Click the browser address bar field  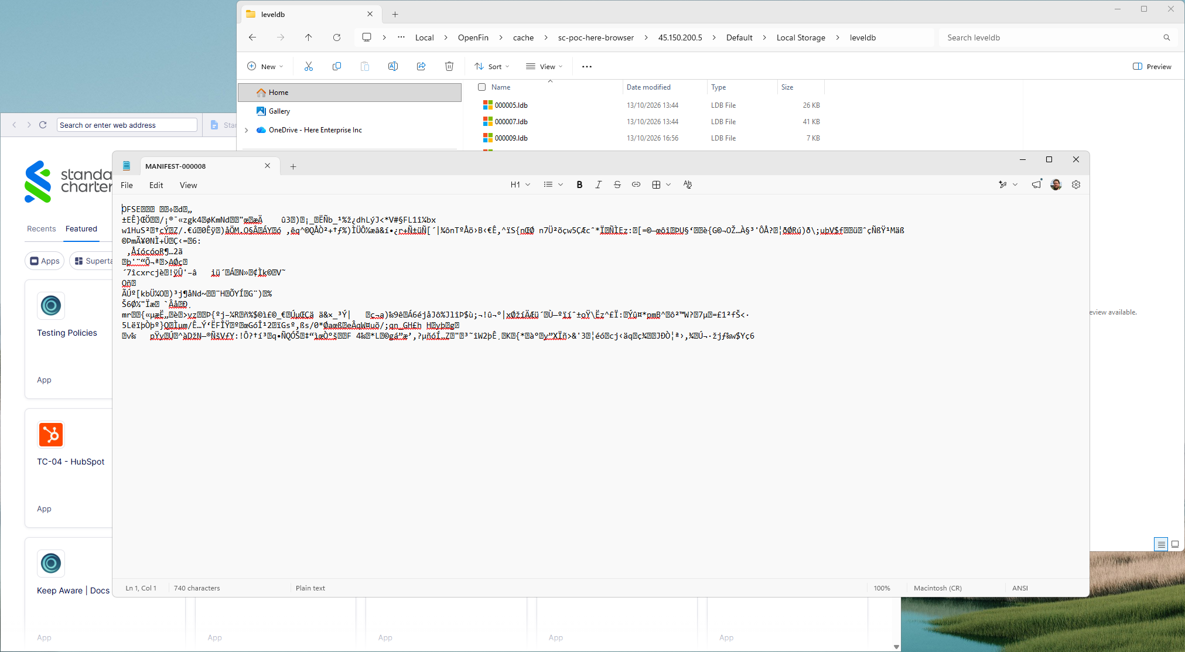tap(127, 125)
